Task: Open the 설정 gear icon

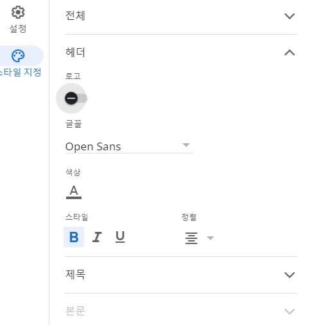Action: click(x=18, y=12)
